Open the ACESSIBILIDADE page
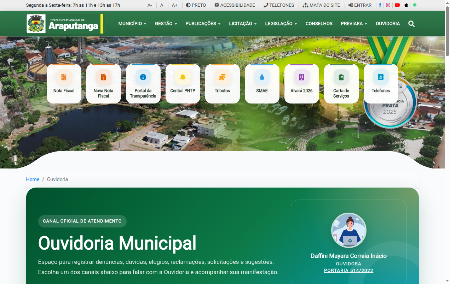 coord(235,5)
